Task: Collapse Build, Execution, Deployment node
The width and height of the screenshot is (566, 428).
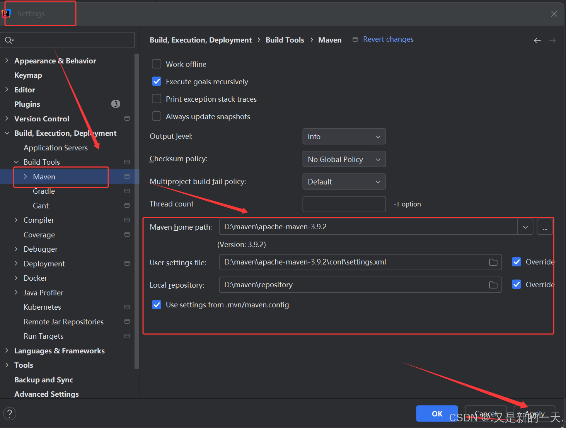Action: tap(7, 133)
